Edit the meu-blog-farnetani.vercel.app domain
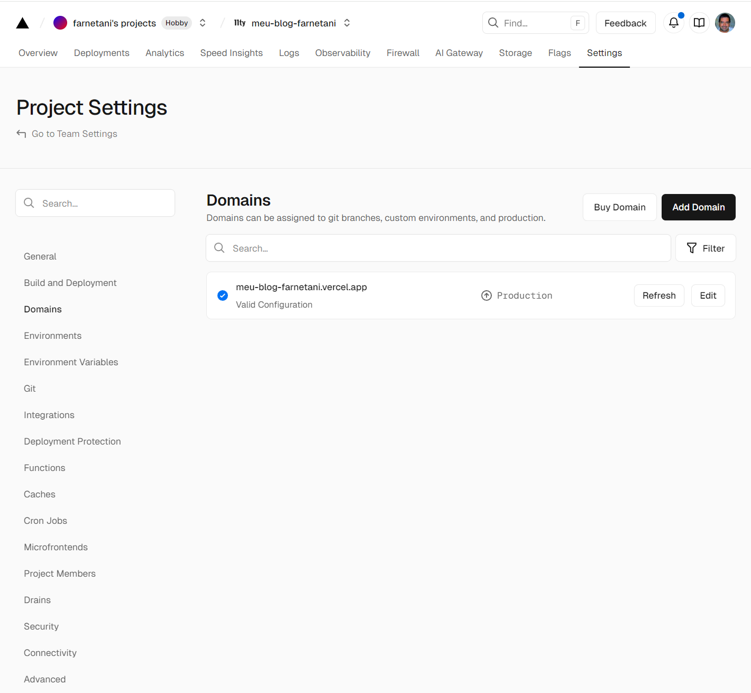 point(708,295)
